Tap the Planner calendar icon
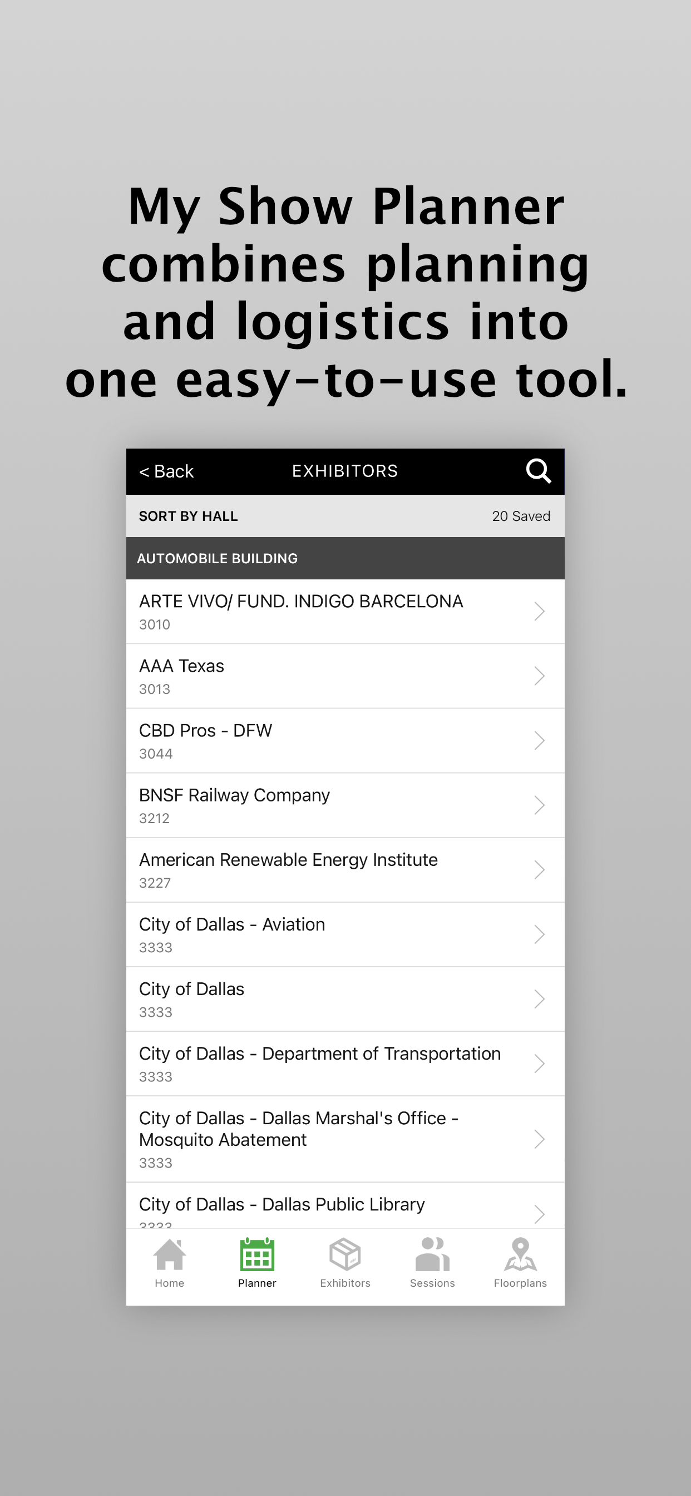The image size is (691, 1496). click(257, 1254)
